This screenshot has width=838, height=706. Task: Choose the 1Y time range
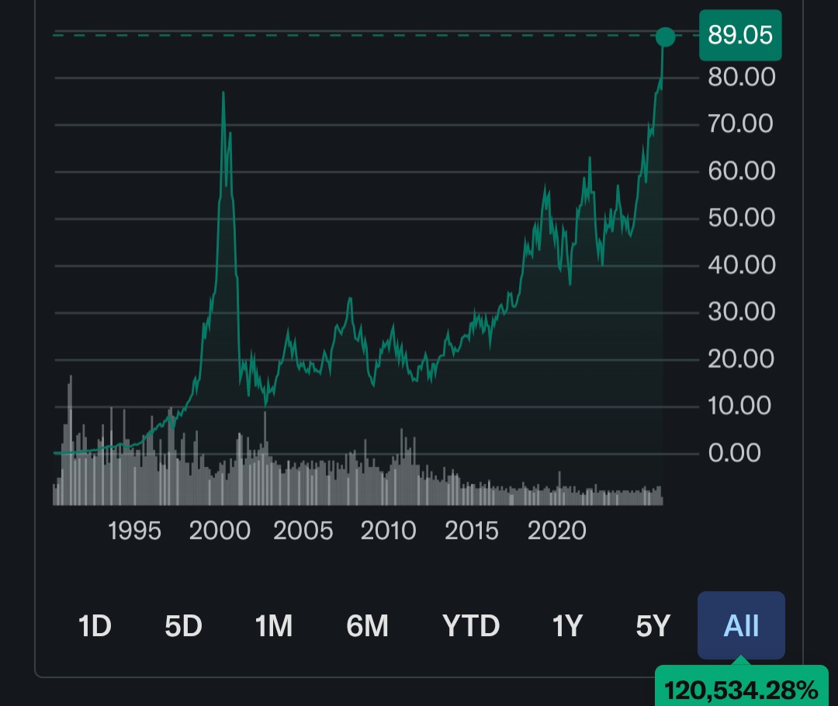coord(567,625)
